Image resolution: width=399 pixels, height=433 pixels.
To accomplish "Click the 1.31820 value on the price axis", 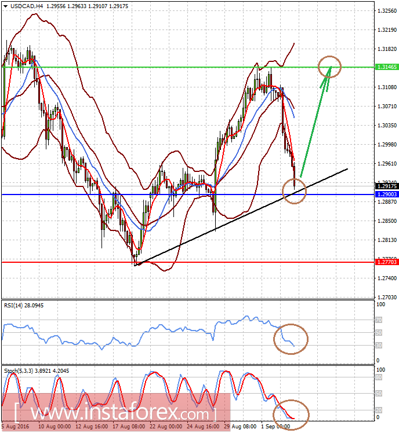I will coord(387,49).
